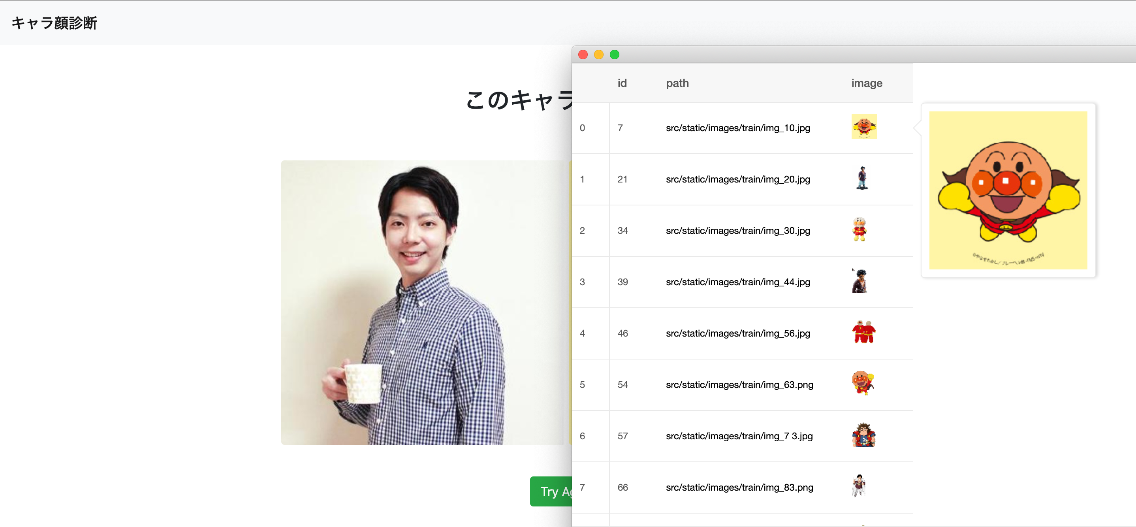Image resolution: width=1136 pixels, height=527 pixels.
Task: Click row index 3 in the table
Action: pyautogui.click(x=582, y=282)
